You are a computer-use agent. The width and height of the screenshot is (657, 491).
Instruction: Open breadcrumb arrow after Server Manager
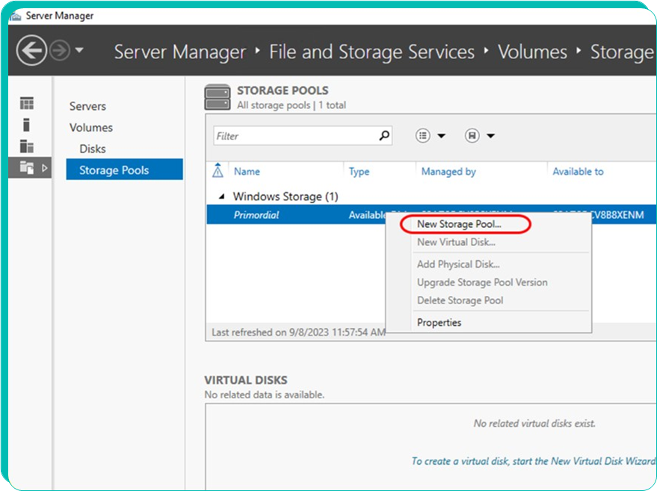click(x=258, y=51)
